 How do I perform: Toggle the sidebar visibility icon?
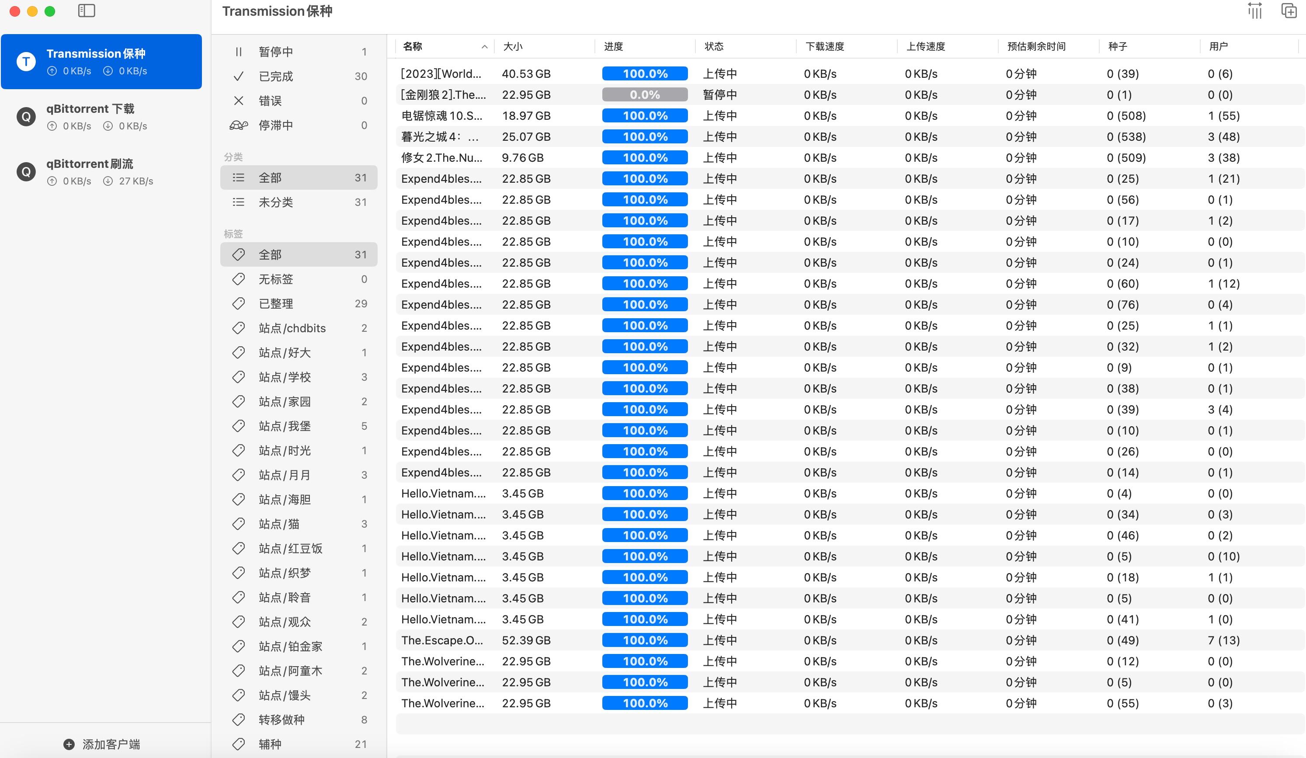pos(87,11)
